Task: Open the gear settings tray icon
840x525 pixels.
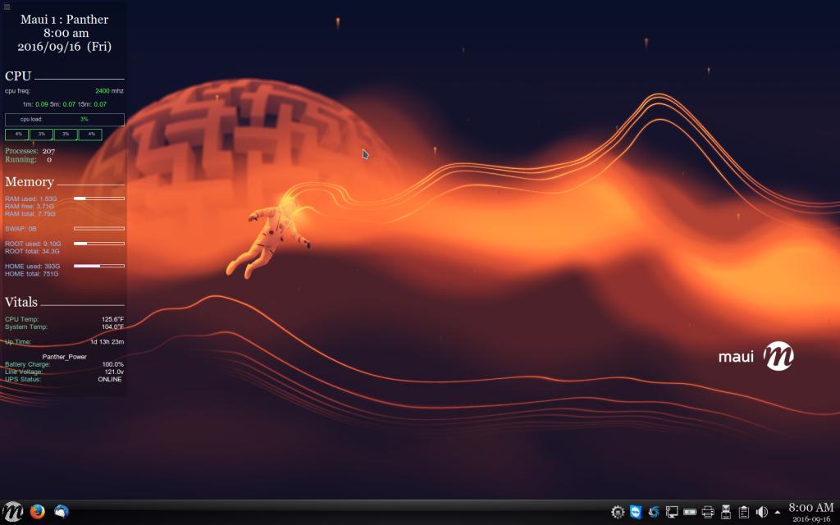Action: pyautogui.click(x=618, y=512)
